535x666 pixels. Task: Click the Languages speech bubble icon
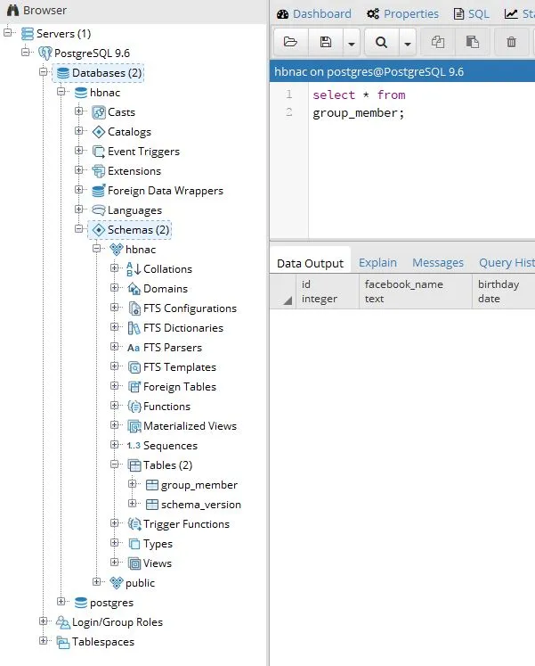[x=98, y=210]
